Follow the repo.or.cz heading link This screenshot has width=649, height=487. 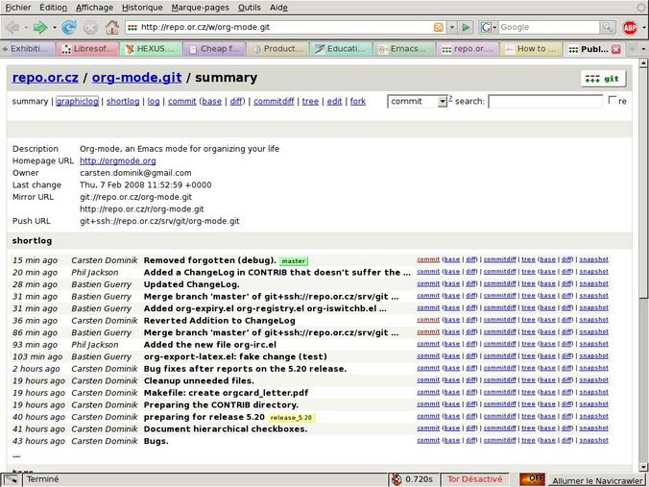coord(45,78)
